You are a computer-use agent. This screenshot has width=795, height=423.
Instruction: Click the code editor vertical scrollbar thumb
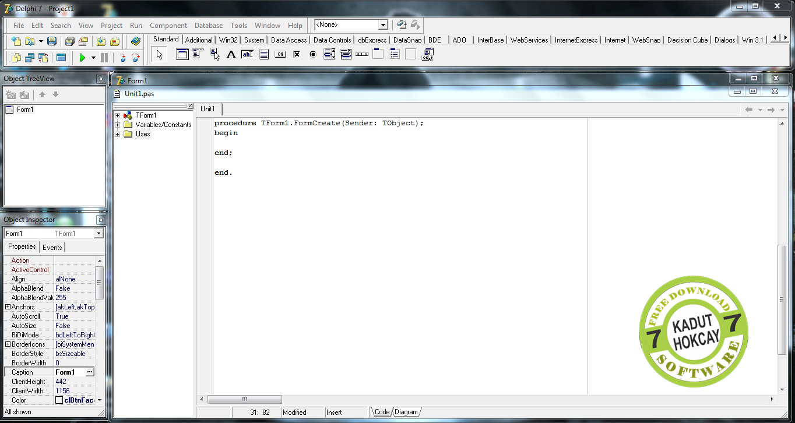click(x=782, y=300)
